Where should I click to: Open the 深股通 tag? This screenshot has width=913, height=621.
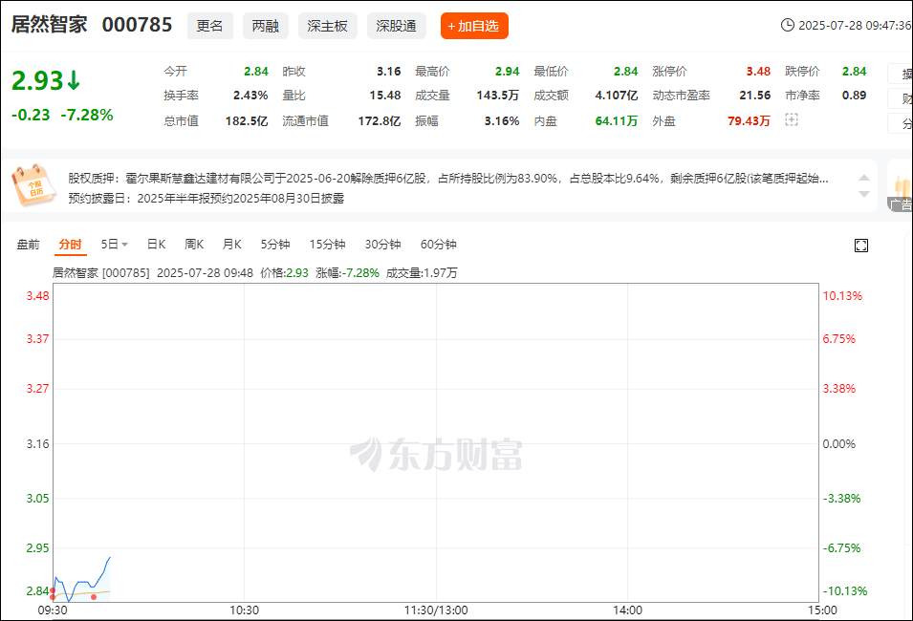tap(396, 26)
